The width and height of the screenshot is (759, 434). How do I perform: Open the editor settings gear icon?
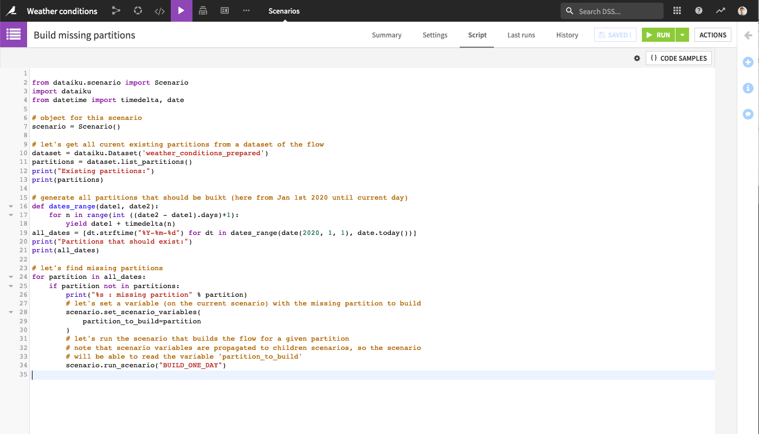pos(637,58)
